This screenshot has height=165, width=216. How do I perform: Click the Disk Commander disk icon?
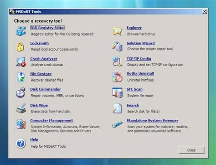coord(20,92)
